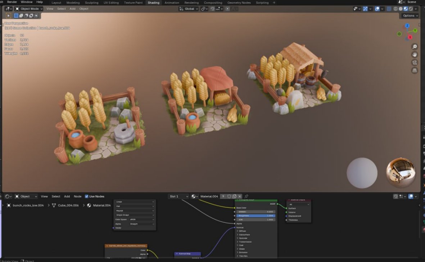Switch perspective/orthographic grid icon

coord(415,70)
